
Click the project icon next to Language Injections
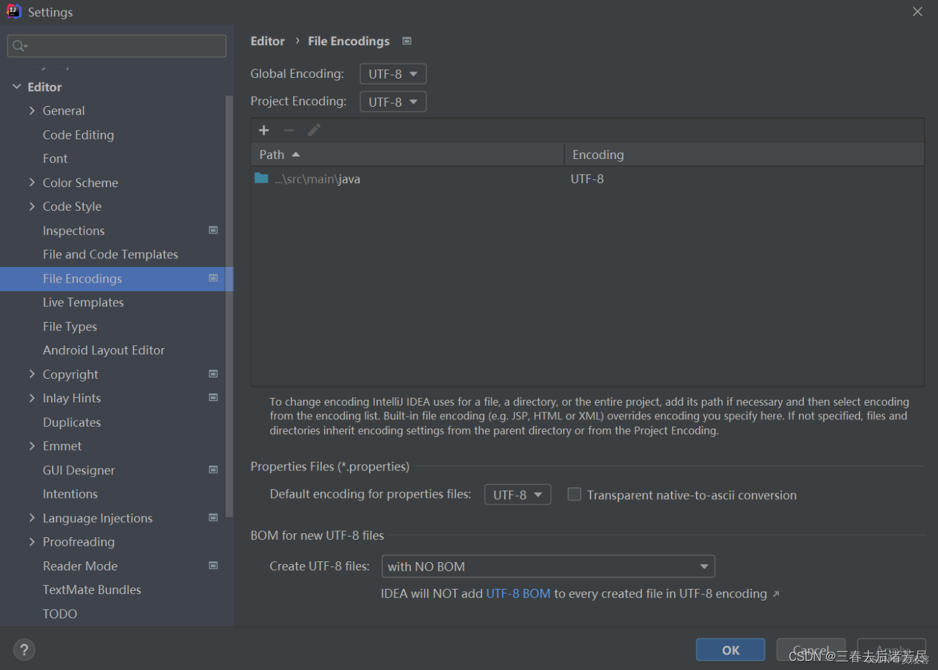[x=213, y=518]
